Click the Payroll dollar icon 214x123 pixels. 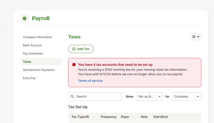(x=25, y=18)
